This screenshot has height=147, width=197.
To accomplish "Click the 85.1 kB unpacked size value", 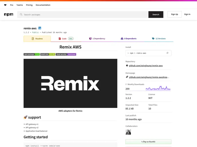I will (129, 109).
